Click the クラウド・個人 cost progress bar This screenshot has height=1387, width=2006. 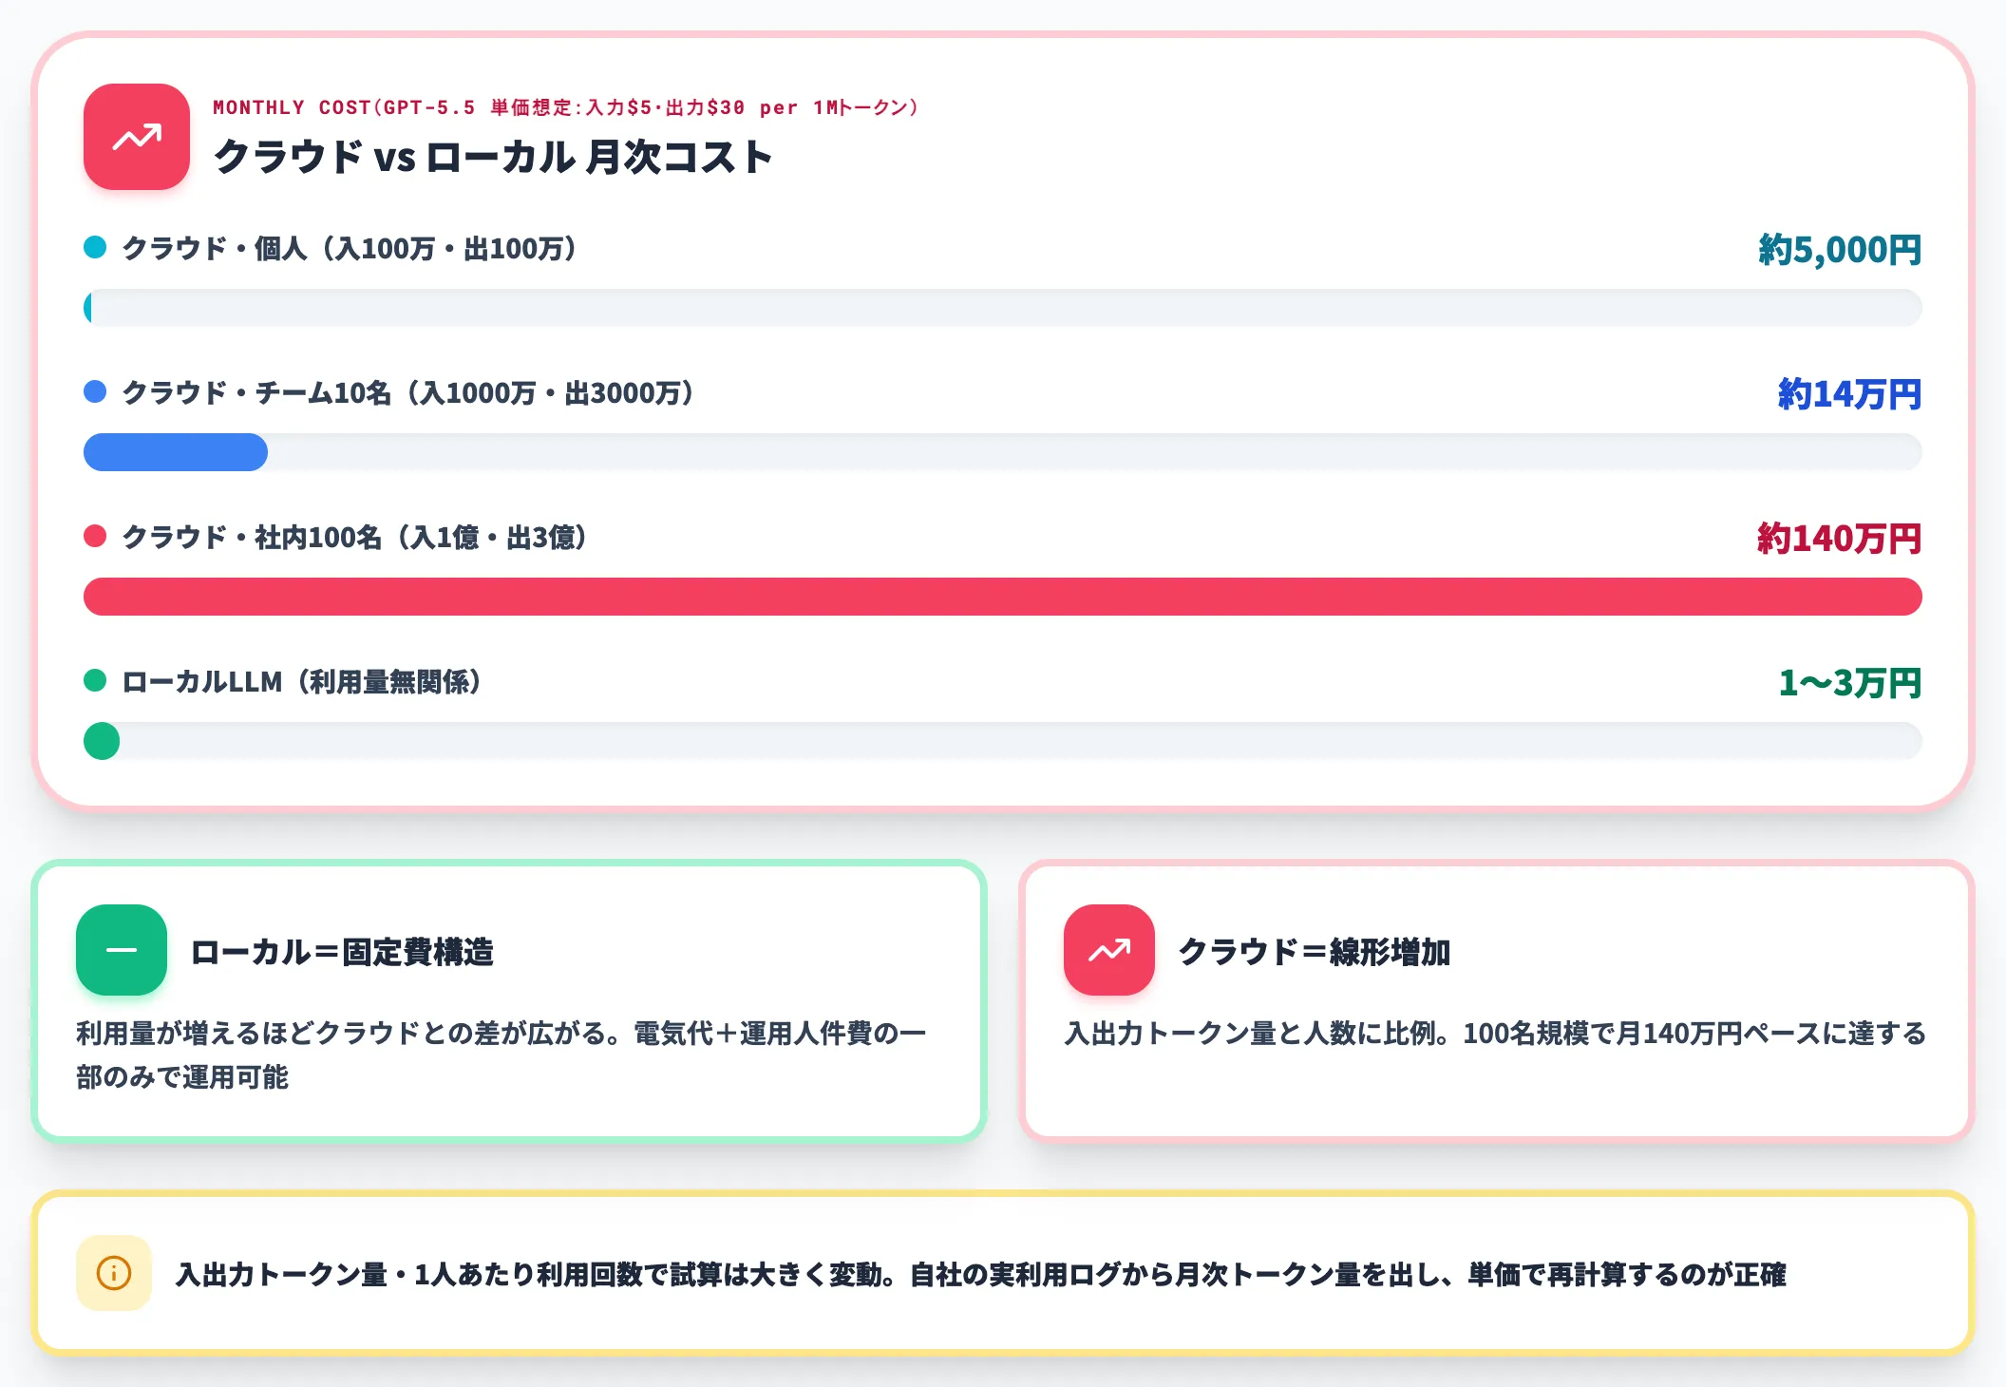pyautogui.click(x=1003, y=308)
